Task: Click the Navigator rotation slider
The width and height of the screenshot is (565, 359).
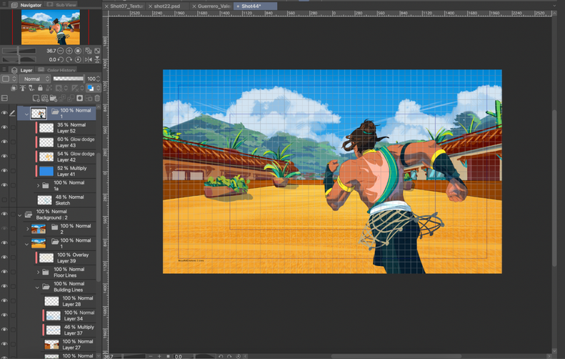Action: pos(19,59)
